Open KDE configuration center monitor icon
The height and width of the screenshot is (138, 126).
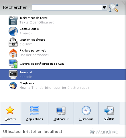tap(13, 64)
